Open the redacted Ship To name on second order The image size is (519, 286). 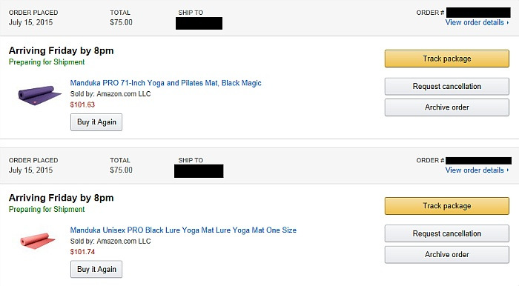point(199,171)
